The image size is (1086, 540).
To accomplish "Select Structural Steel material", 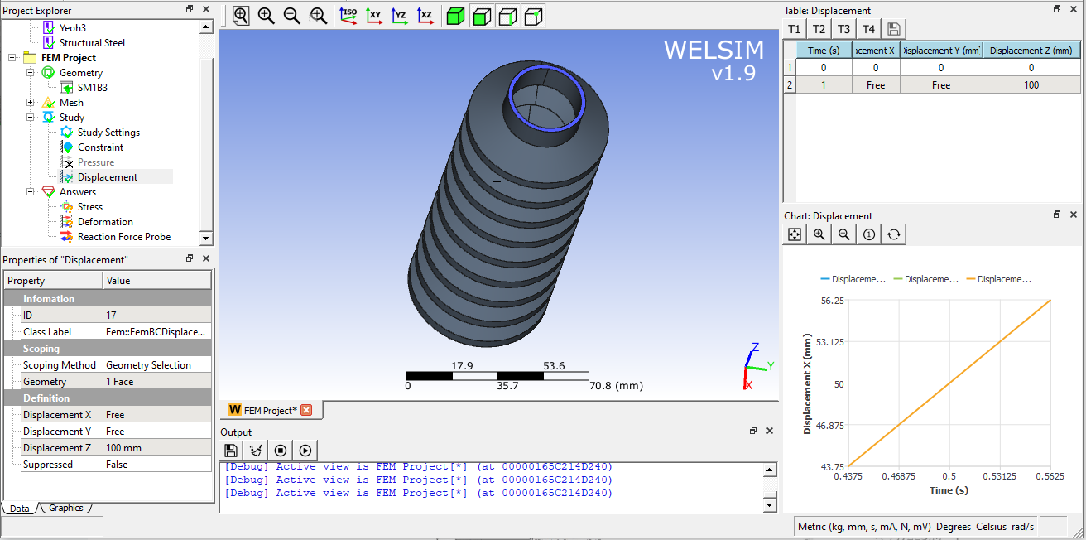I will click(x=92, y=42).
